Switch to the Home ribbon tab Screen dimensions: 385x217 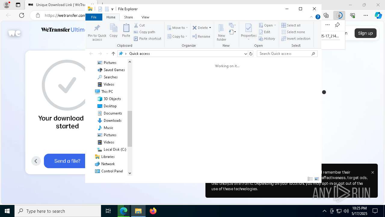point(111,17)
